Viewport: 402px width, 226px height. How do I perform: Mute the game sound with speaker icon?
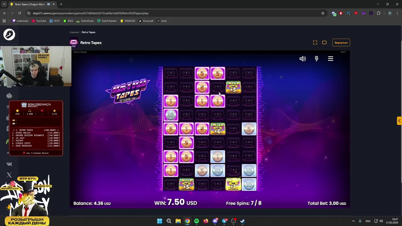point(302,59)
